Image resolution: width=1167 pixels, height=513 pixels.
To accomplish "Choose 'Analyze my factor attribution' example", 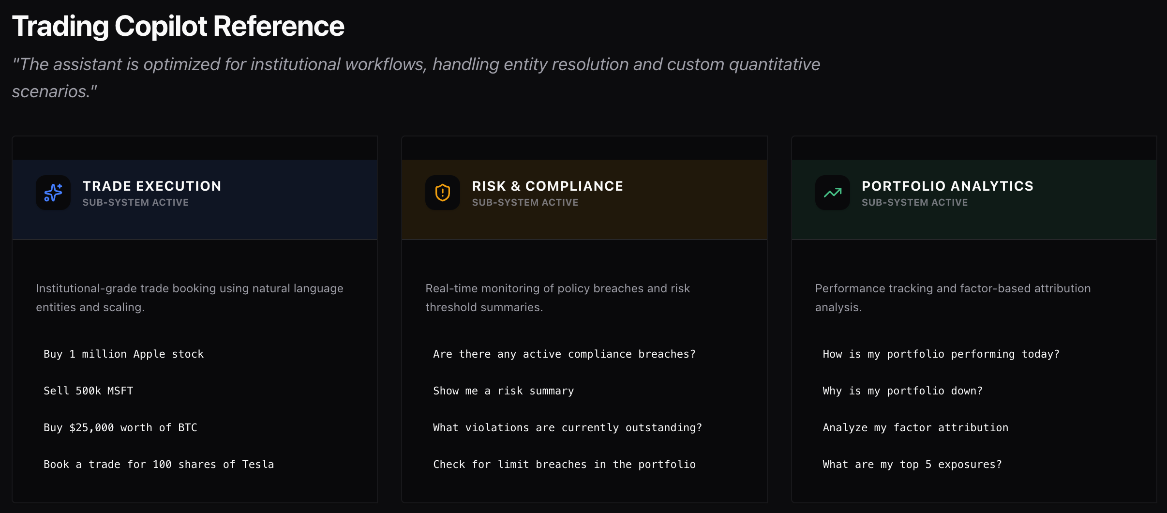I will click(915, 428).
